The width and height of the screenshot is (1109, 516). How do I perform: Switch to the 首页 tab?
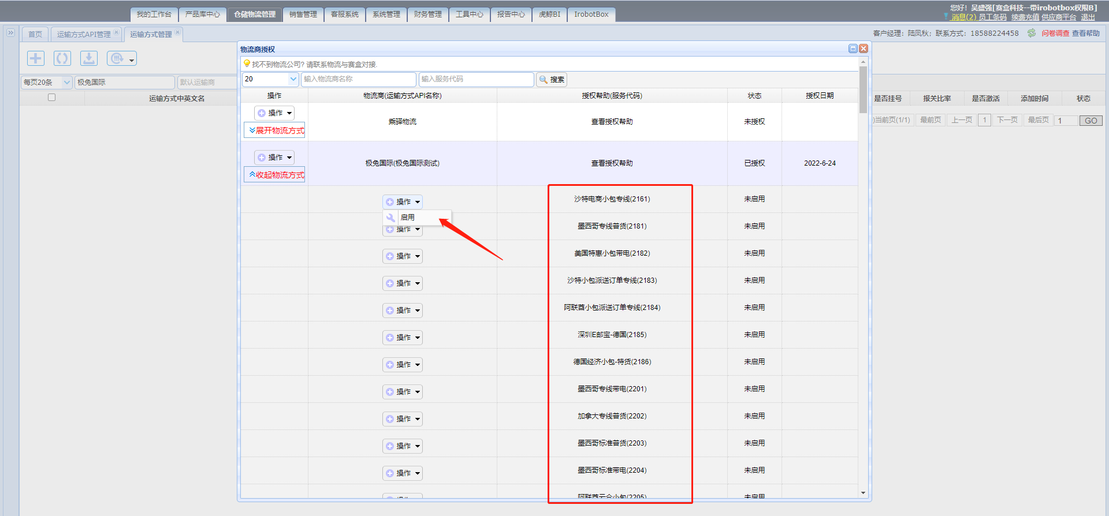click(35, 34)
